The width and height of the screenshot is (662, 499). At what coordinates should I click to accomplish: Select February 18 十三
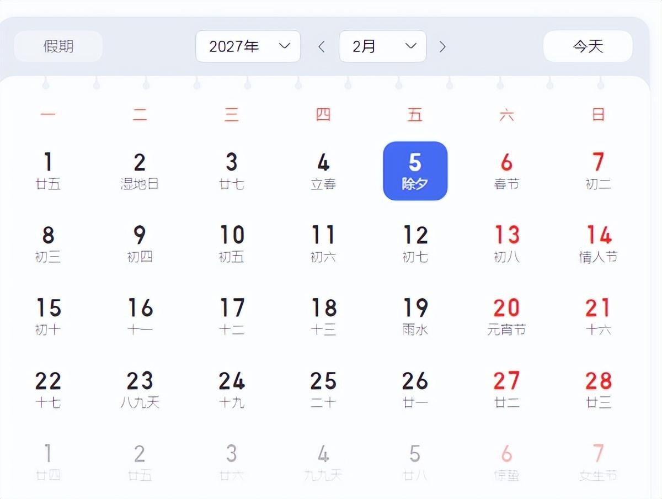point(323,317)
